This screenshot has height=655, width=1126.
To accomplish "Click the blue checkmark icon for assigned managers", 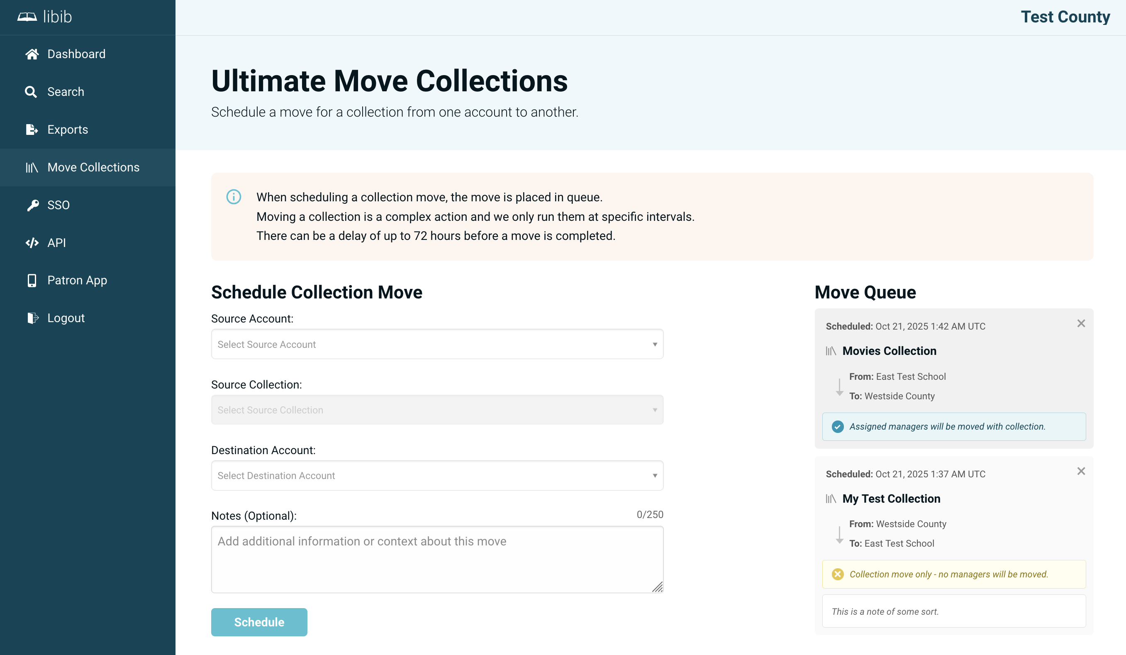I will (838, 427).
